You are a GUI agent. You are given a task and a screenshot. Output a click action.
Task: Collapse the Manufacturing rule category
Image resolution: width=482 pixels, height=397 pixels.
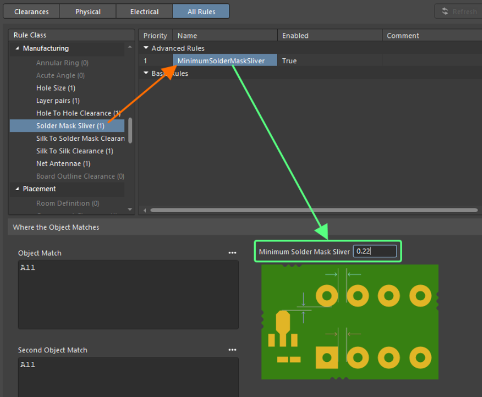coord(17,49)
